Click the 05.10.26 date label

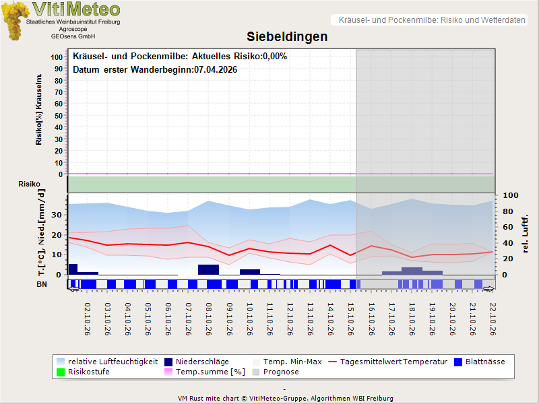pos(148,319)
